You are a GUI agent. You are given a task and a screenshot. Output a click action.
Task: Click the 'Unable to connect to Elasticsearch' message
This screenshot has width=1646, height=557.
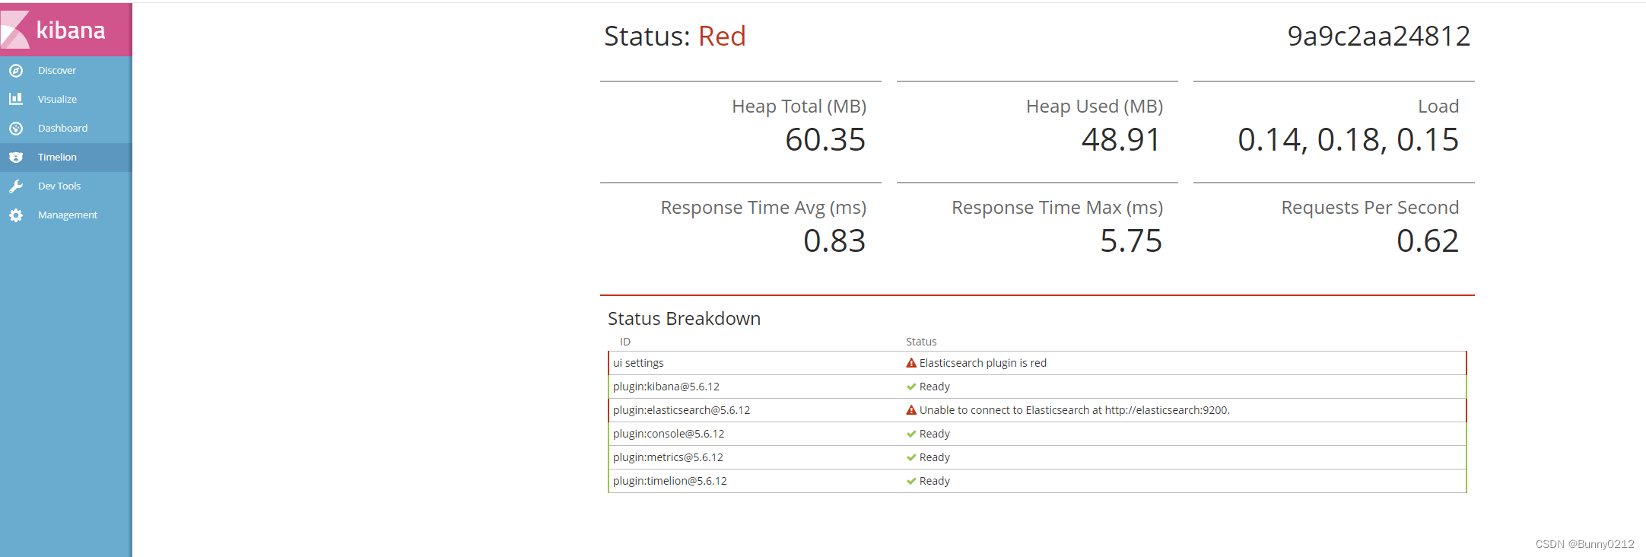point(1074,410)
